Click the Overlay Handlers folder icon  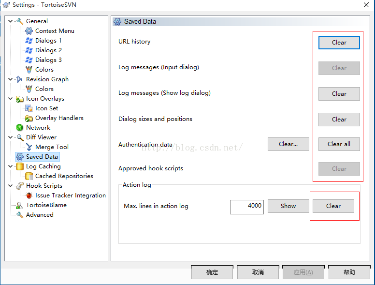29,118
